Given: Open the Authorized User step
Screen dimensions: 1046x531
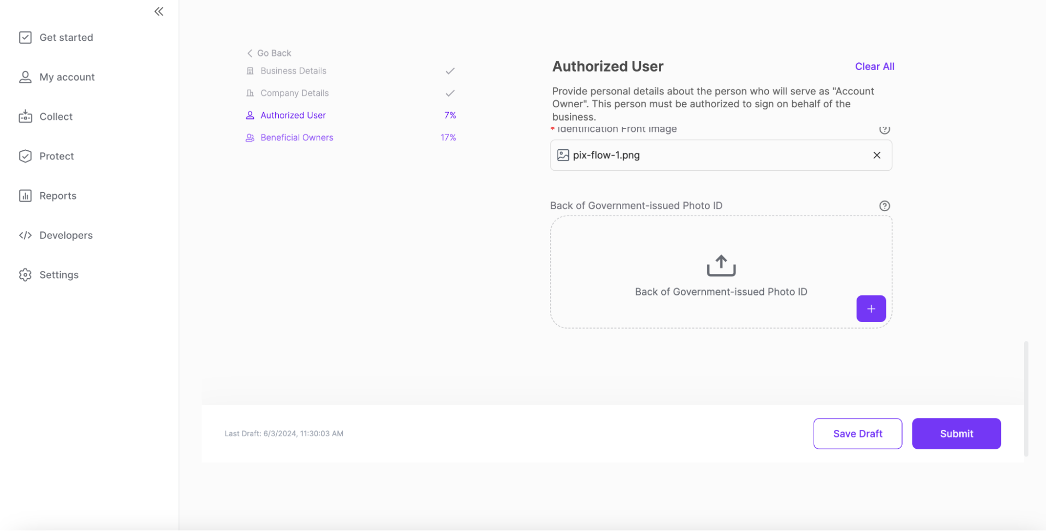Looking at the screenshot, I should click(293, 115).
